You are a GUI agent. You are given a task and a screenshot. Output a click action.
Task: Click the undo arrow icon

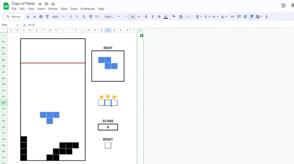tap(28, 17)
